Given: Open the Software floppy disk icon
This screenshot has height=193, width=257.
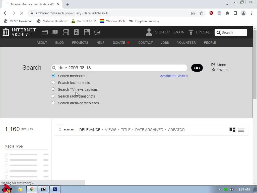Looking at the screenshot, I should click(87, 32).
